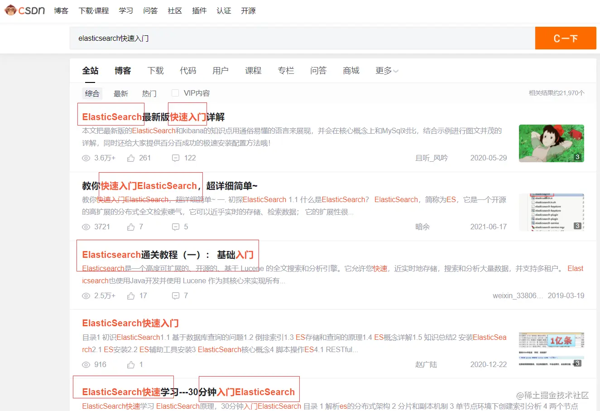
Task: Tick the VIP内容 checkbox
Action: tap(175, 93)
